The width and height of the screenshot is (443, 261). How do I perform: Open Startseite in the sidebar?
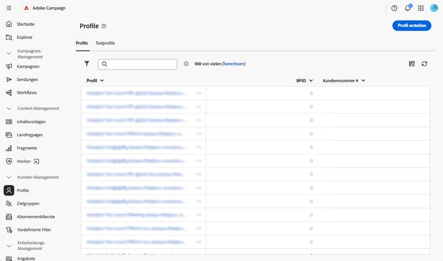pyautogui.click(x=25, y=24)
